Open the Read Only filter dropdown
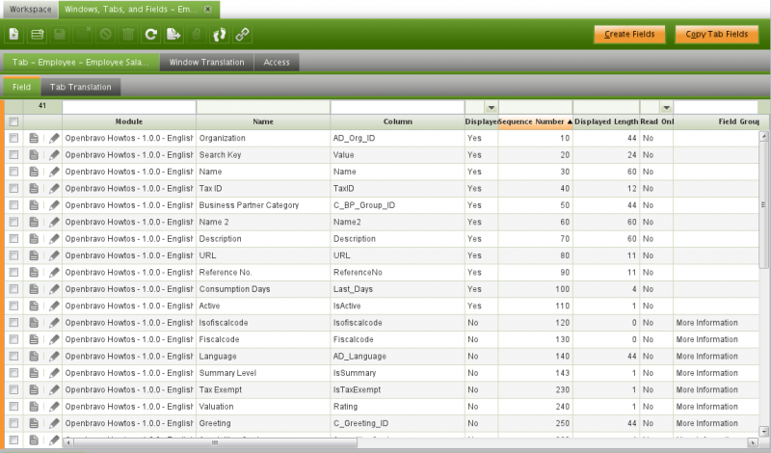The image size is (771, 453). pyautogui.click(x=665, y=107)
